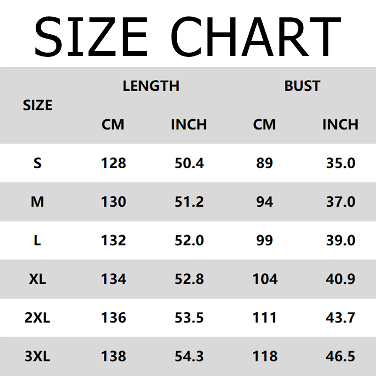Pick the 3XL size row label

[x=38, y=356]
